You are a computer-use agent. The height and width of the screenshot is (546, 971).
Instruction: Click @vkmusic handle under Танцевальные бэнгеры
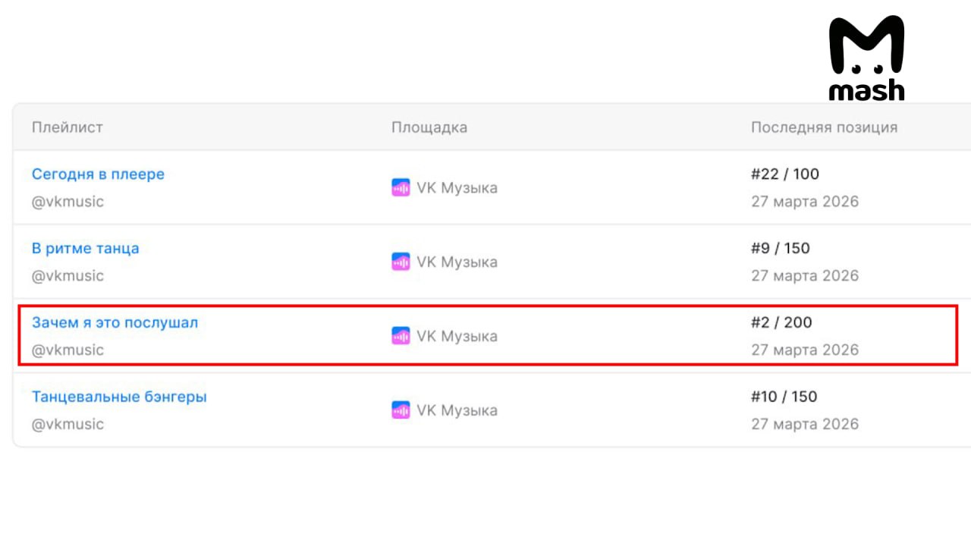coord(68,424)
